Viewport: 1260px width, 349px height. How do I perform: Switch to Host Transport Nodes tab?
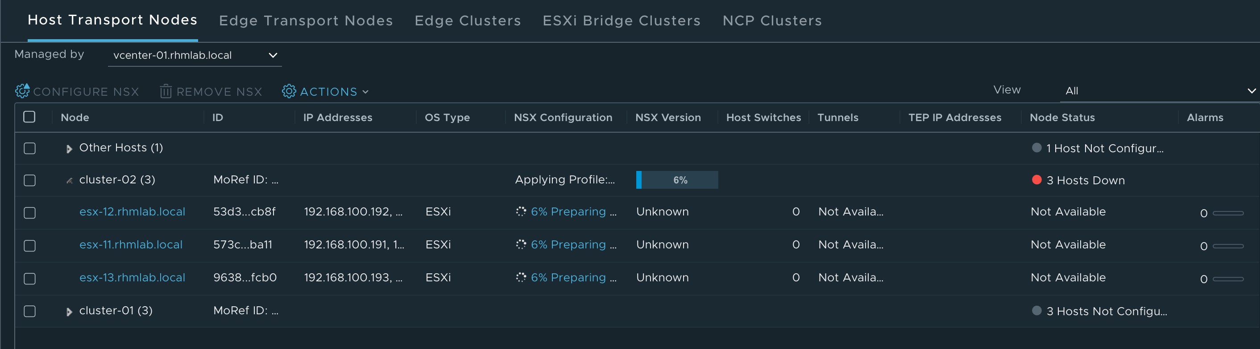point(112,20)
